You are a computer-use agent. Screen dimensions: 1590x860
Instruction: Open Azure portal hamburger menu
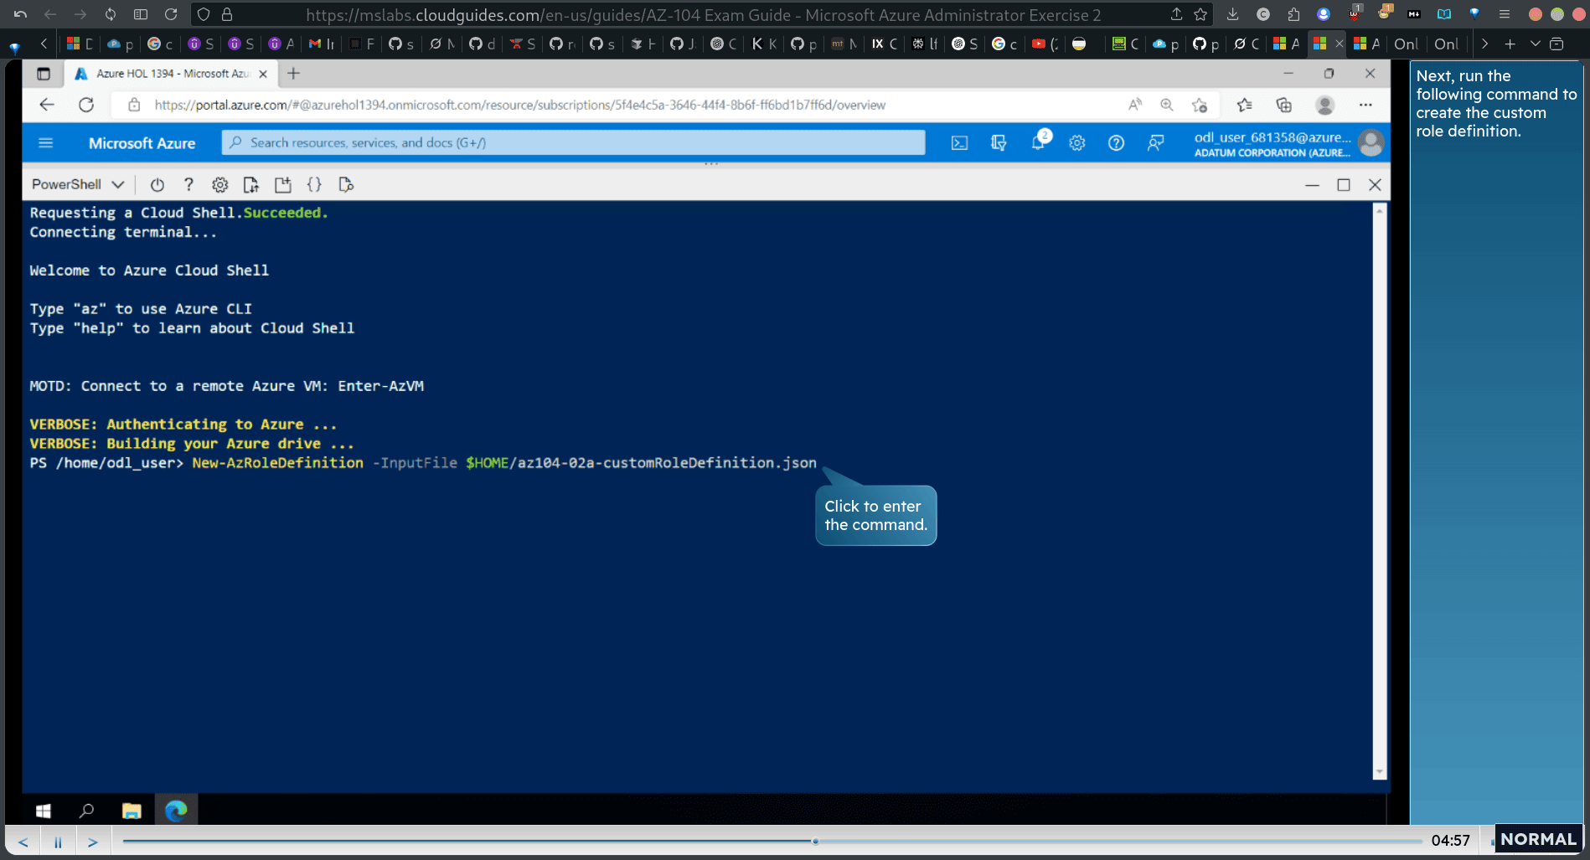pos(46,143)
